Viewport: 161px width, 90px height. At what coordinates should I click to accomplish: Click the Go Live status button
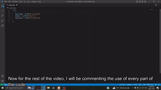tap(150, 85)
